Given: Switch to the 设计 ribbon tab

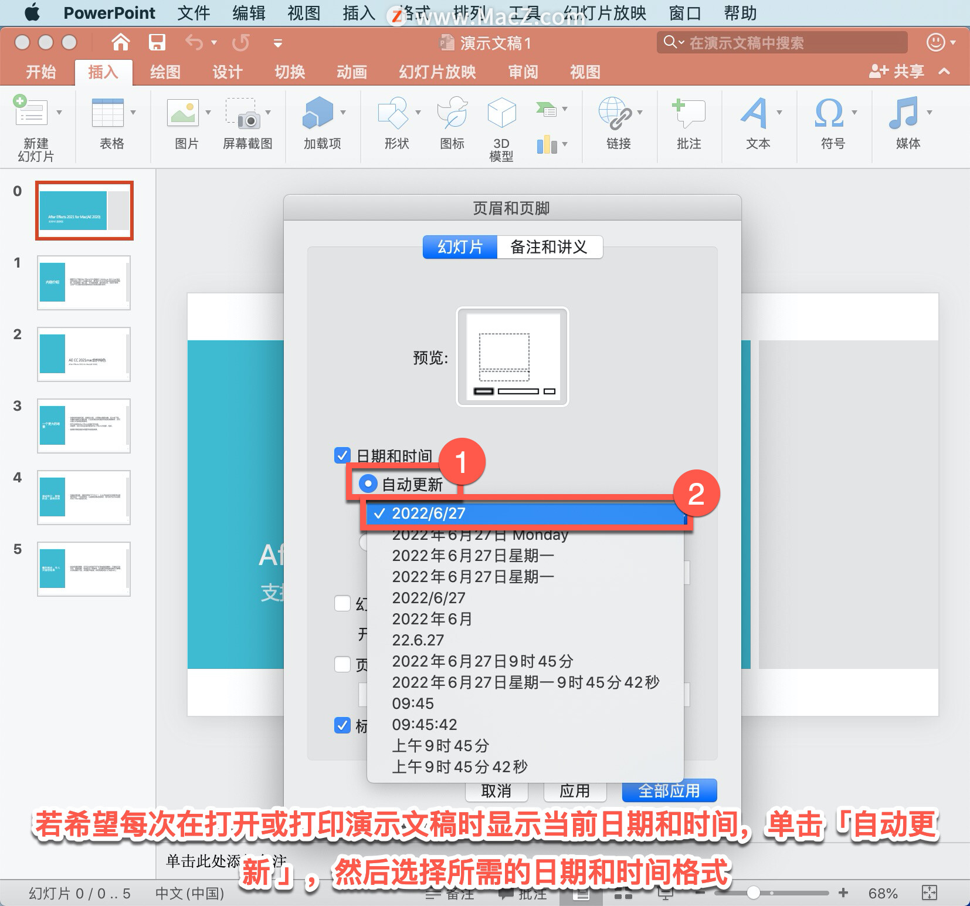Looking at the screenshot, I should (228, 72).
